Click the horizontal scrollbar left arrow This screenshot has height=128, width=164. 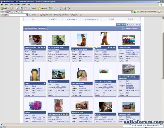click(x=1, y=124)
